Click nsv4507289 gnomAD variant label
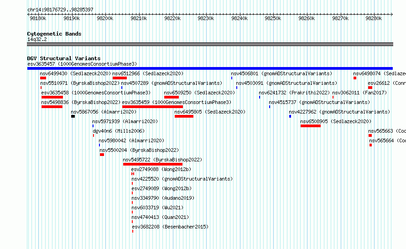This screenshot has width=406, height=249. click(x=172, y=83)
